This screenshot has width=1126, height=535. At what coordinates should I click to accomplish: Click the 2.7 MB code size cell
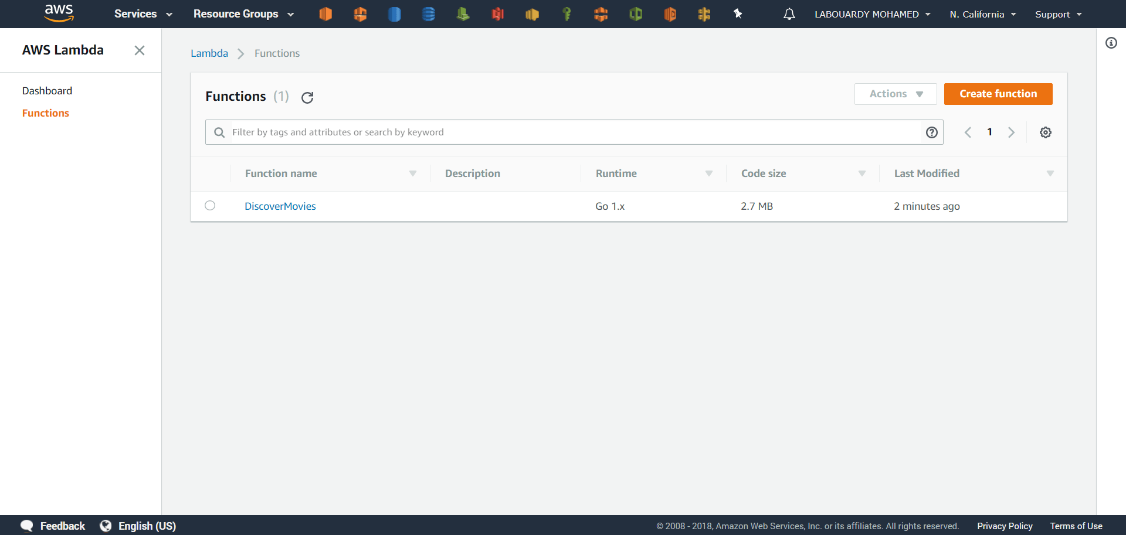pyautogui.click(x=757, y=206)
